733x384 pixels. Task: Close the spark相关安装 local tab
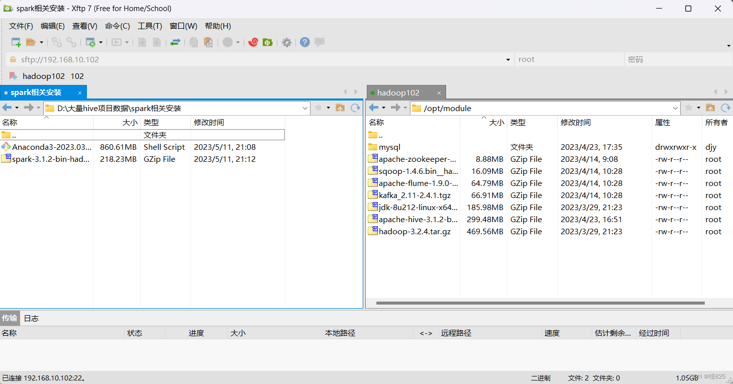point(80,92)
